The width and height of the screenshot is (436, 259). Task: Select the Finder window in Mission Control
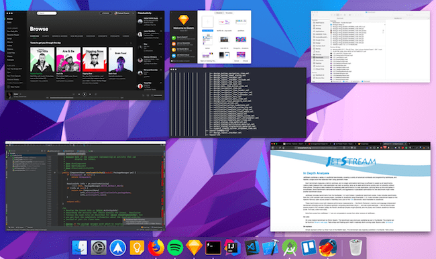(x=370, y=46)
